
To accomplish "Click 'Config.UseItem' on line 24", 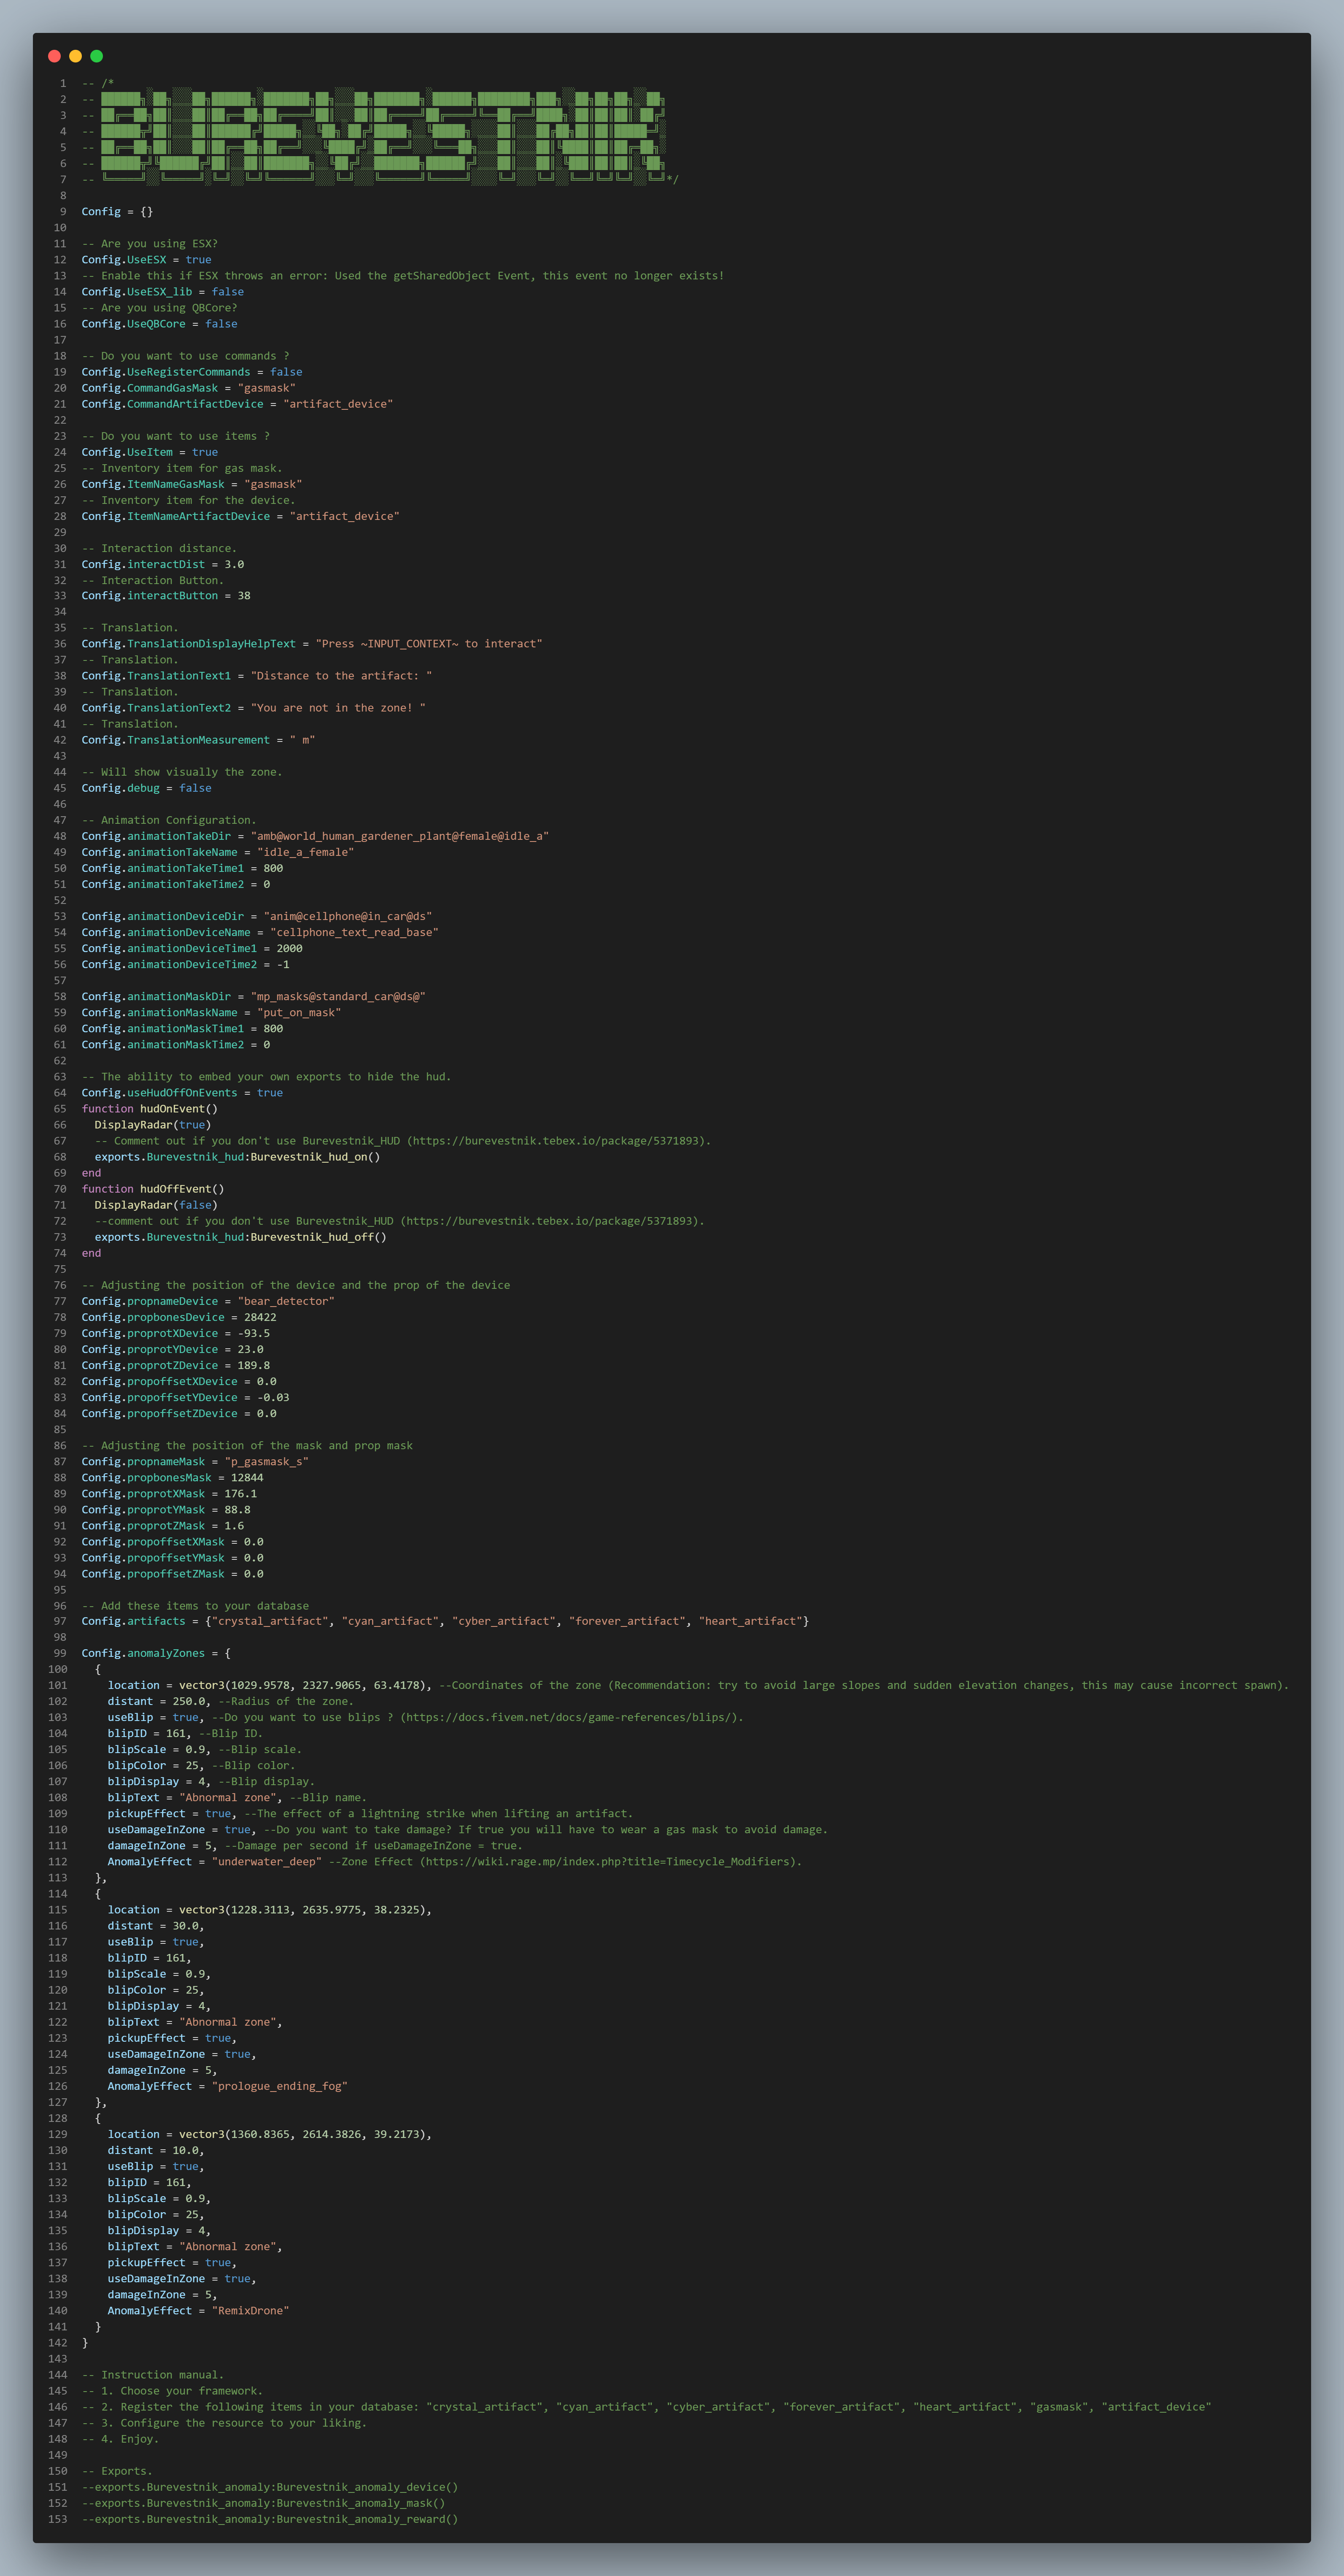I will pos(127,452).
